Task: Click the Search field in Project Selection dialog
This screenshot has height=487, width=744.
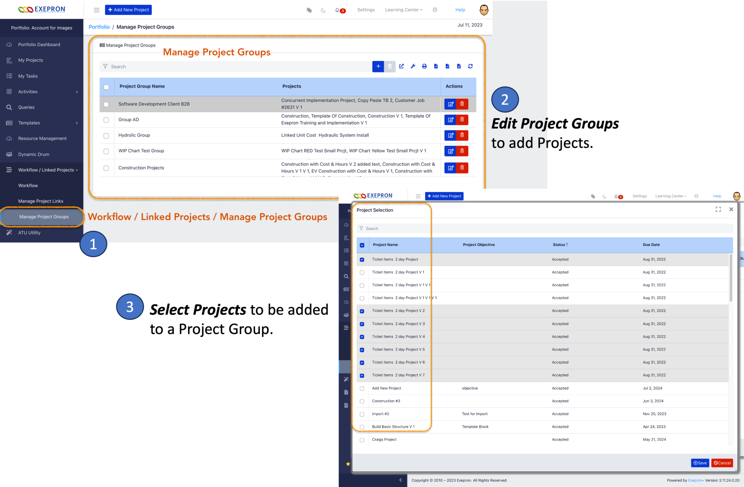Action: [545, 228]
